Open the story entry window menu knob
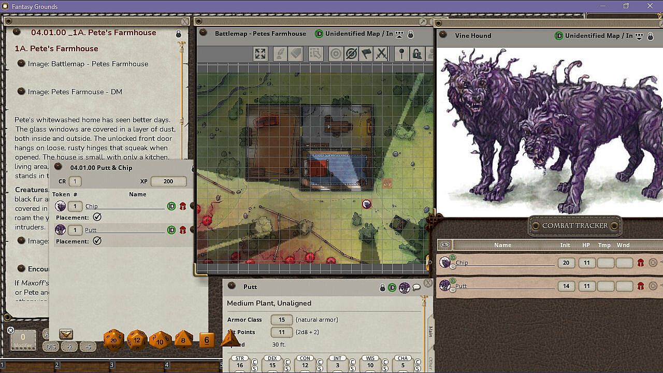The image size is (663, 373). (x=17, y=32)
